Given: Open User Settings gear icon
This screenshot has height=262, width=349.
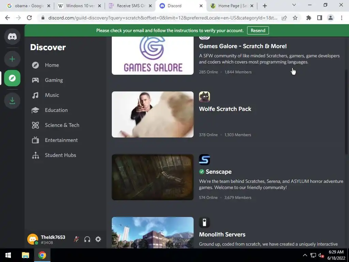Looking at the screenshot, I should (x=98, y=239).
